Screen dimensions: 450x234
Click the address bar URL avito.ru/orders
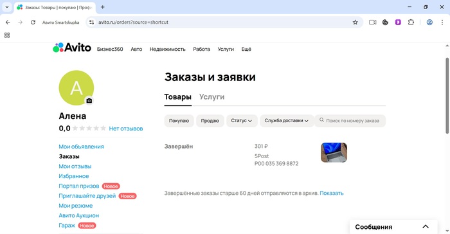click(133, 22)
